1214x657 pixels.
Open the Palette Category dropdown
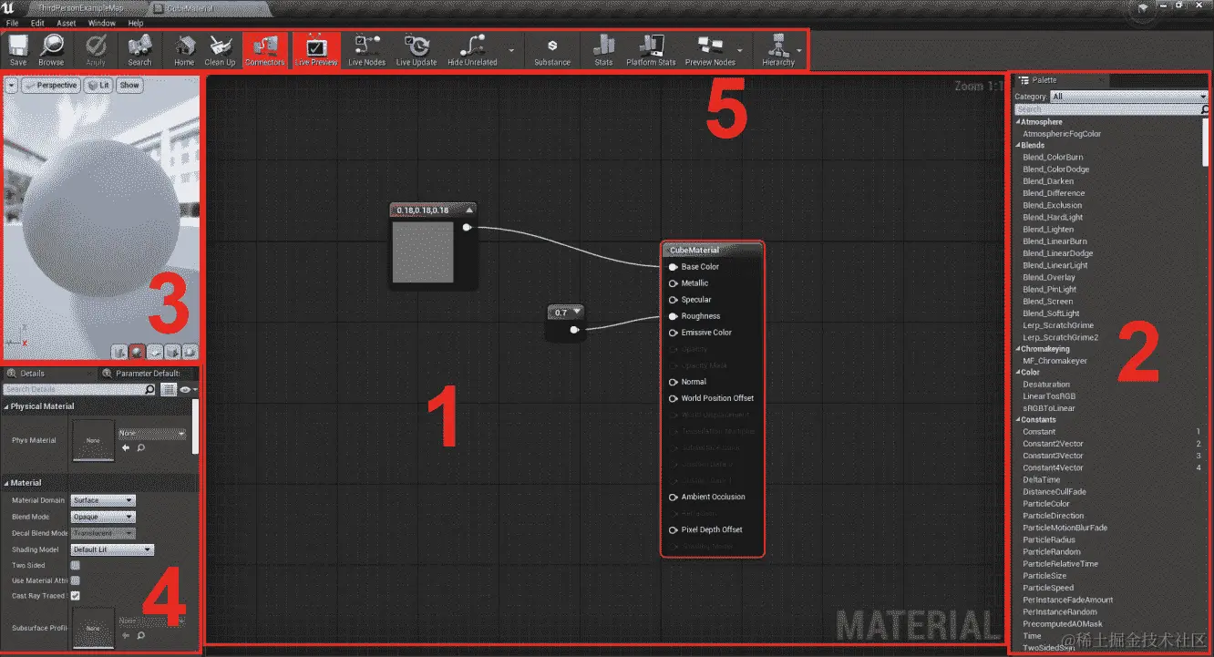[x=1128, y=96]
